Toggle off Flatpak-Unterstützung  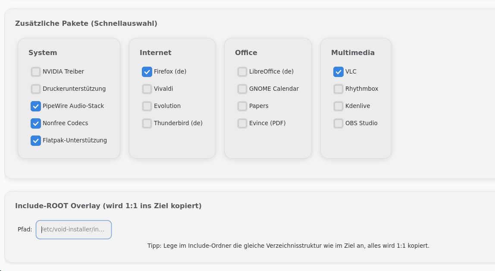36,141
